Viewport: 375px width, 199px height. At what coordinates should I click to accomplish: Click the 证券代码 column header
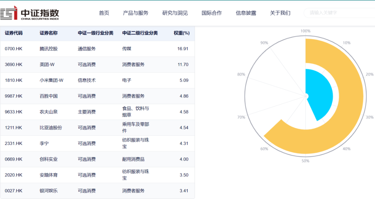point(14,33)
